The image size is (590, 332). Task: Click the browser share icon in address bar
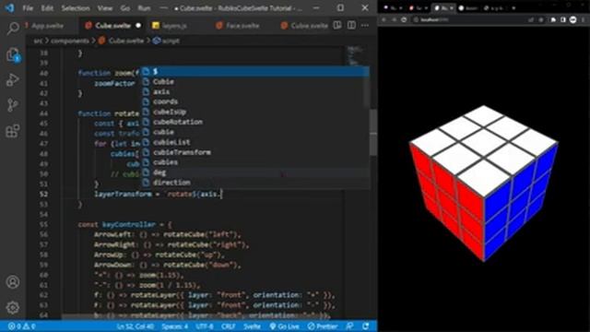tap(531, 19)
